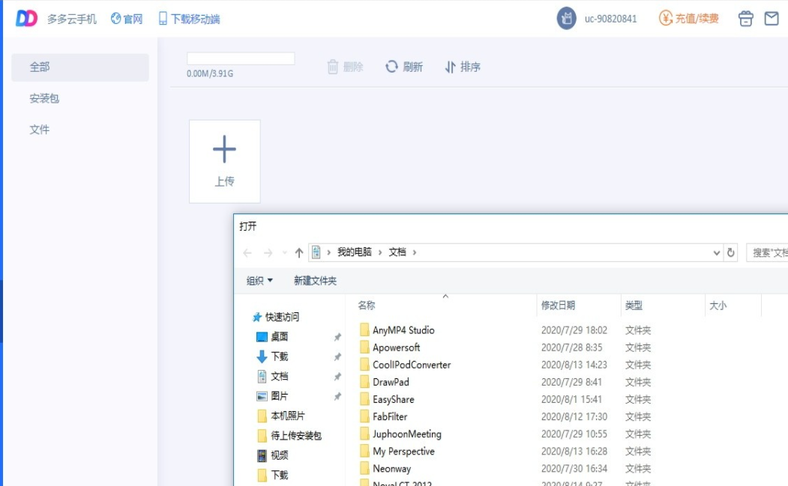The width and height of the screenshot is (788, 486).
Task: Open the 组织 organize menu
Action: pos(259,281)
